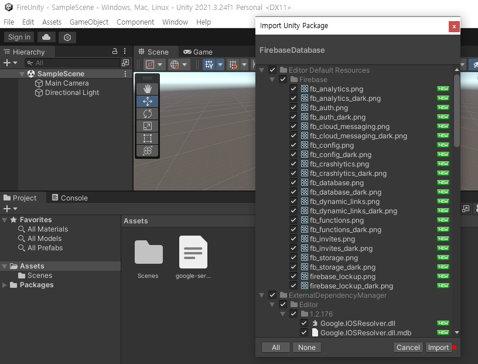
Task: Uncheck fb_analytics.png checkbox
Action: [293, 89]
